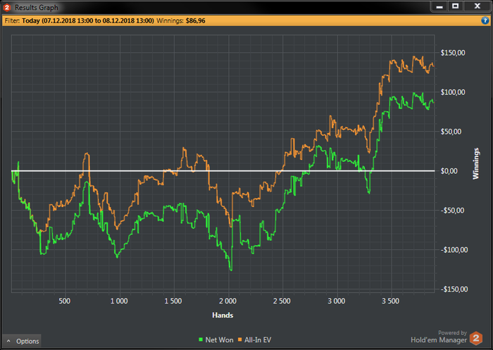Maximize the Results Graph window
The width and height of the screenshot is (493, 350).
click(455, 6)
